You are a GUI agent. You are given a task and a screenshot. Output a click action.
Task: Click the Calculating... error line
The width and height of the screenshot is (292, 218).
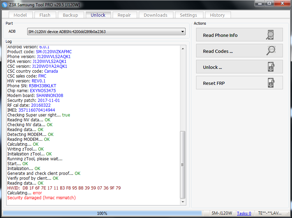pyautogui.click(x=24, y=193)
